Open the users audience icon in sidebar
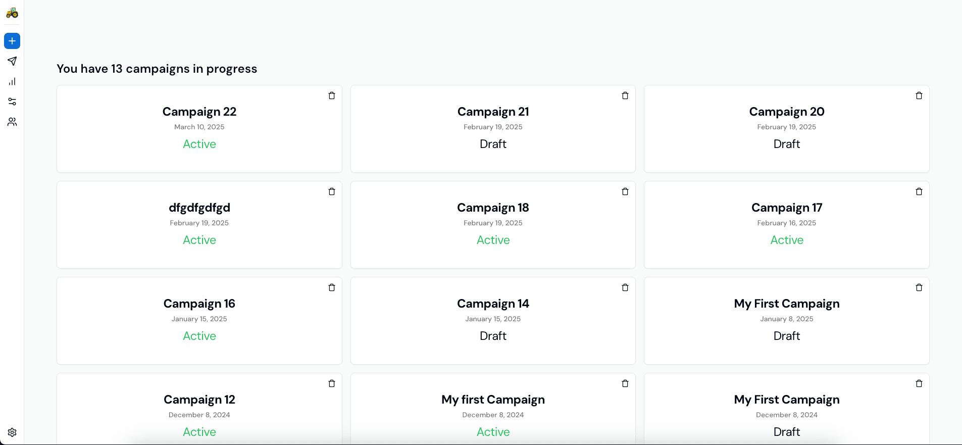This screenshot has height=445, width=962. 12,122
